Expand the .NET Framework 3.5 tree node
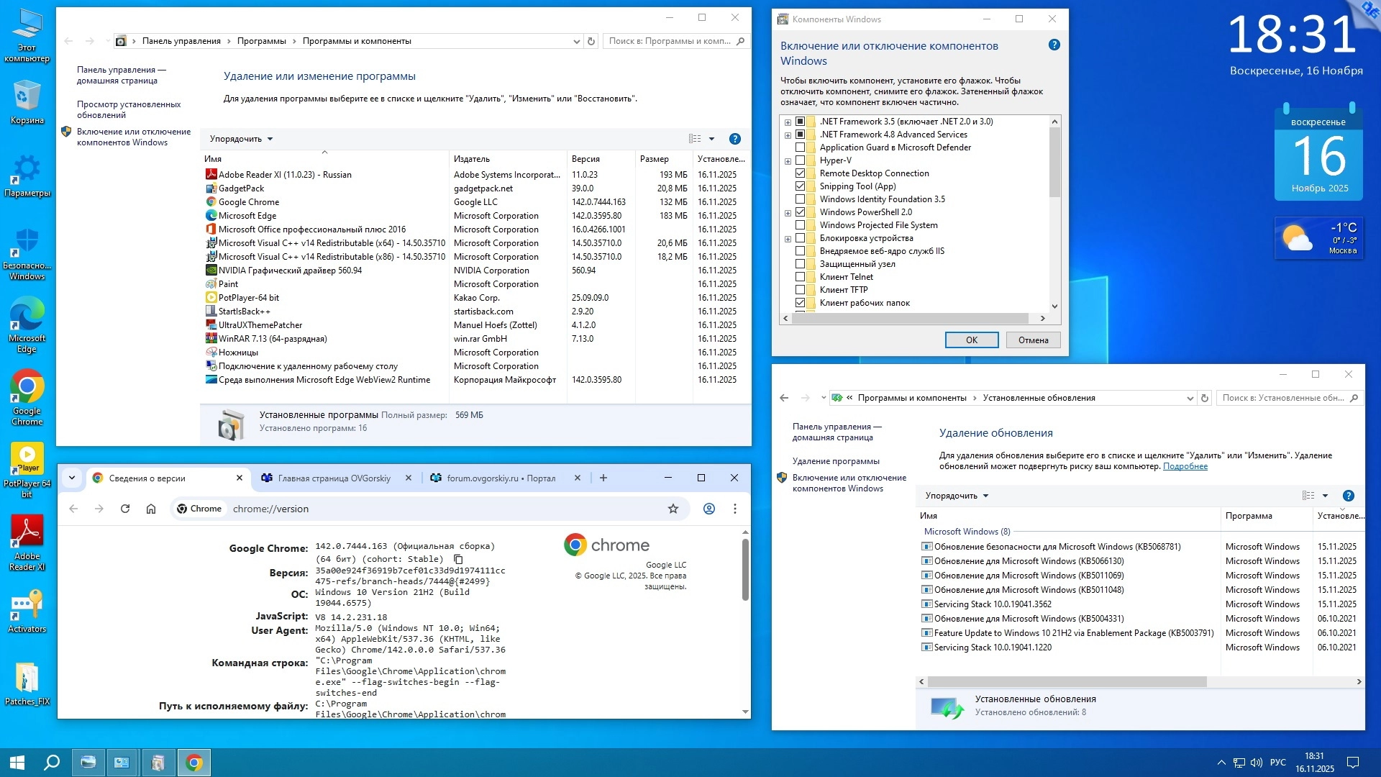 788,122
